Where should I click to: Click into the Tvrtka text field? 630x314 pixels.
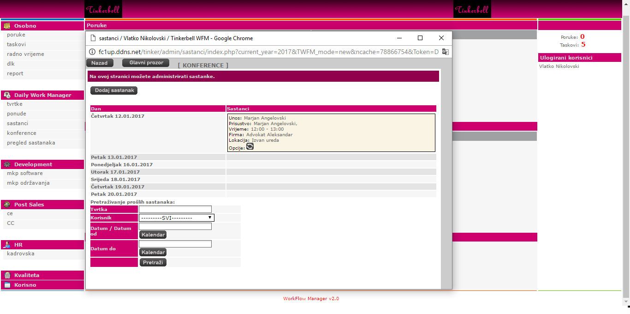[x=175, y=209]
